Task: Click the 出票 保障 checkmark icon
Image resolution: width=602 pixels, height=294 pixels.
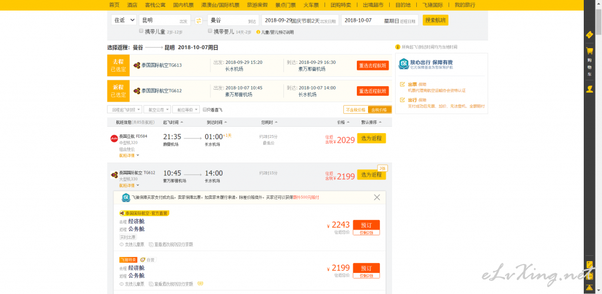Action: [402, 84]
